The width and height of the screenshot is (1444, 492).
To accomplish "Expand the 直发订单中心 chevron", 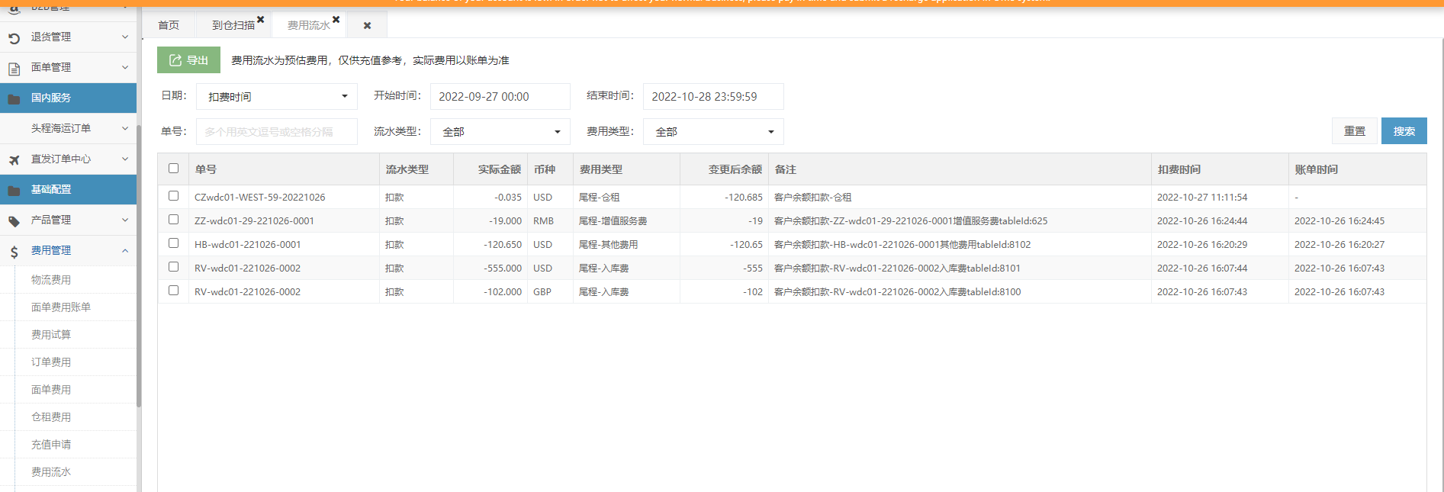I will (125, 159).
